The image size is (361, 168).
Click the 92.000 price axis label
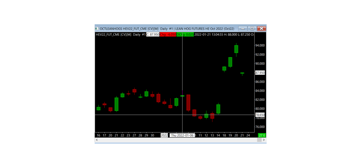click(260, 54)
